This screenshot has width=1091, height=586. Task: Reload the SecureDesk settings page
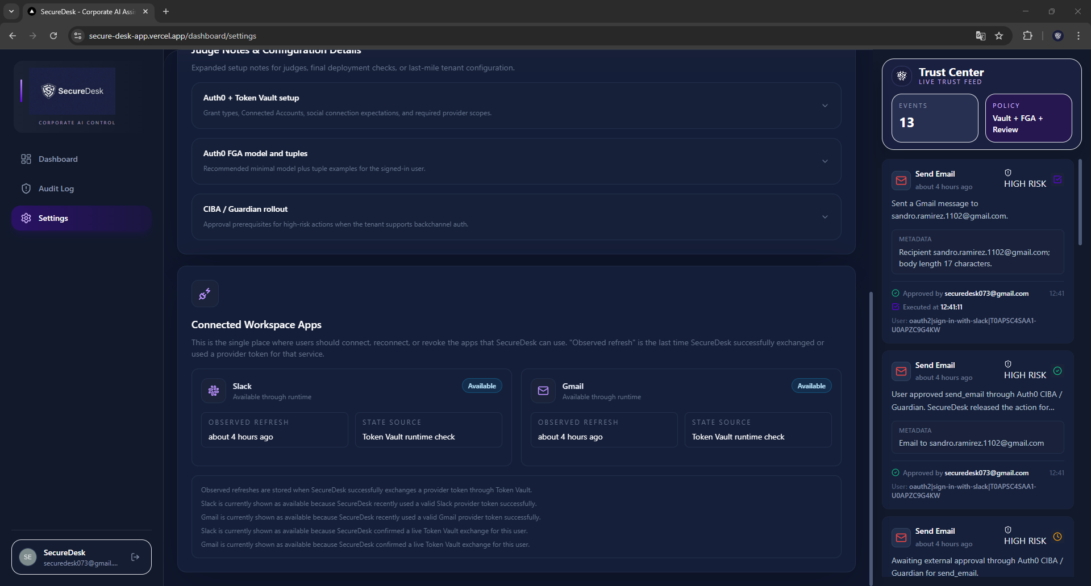tap(53, 36)
